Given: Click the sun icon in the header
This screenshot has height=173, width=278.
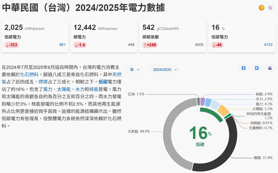Looking at the screenshot, I should pos(261,8).
